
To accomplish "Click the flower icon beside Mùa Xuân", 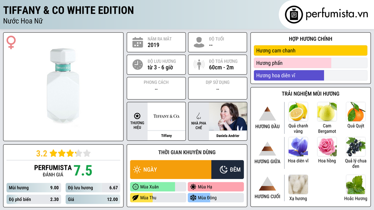I will 136,187.
